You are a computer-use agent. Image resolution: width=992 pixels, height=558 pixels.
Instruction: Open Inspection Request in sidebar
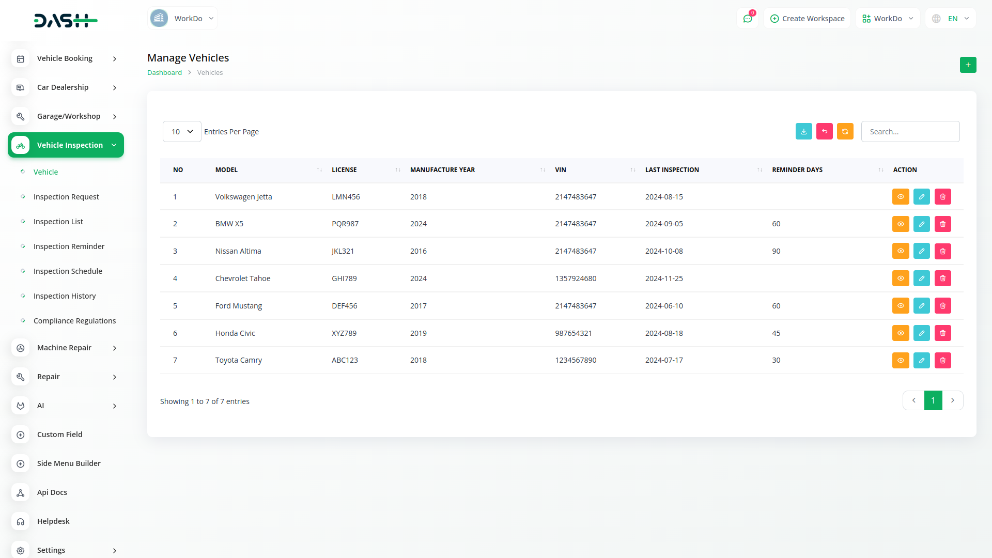point(66,196)
